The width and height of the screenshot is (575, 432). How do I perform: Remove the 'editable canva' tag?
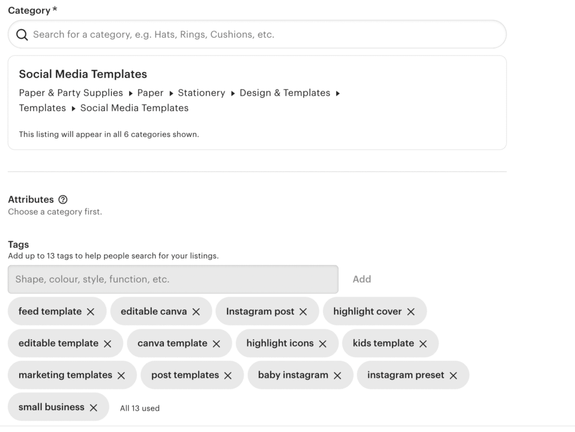pyautogui.click(x=196, y=311)
